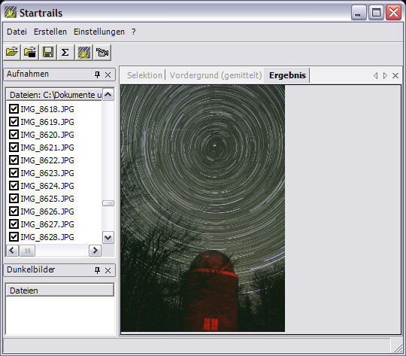Screen dimensions: 406x356
Task: Uncheck IMG_8627.JPG checkbox
Action: 14,224
